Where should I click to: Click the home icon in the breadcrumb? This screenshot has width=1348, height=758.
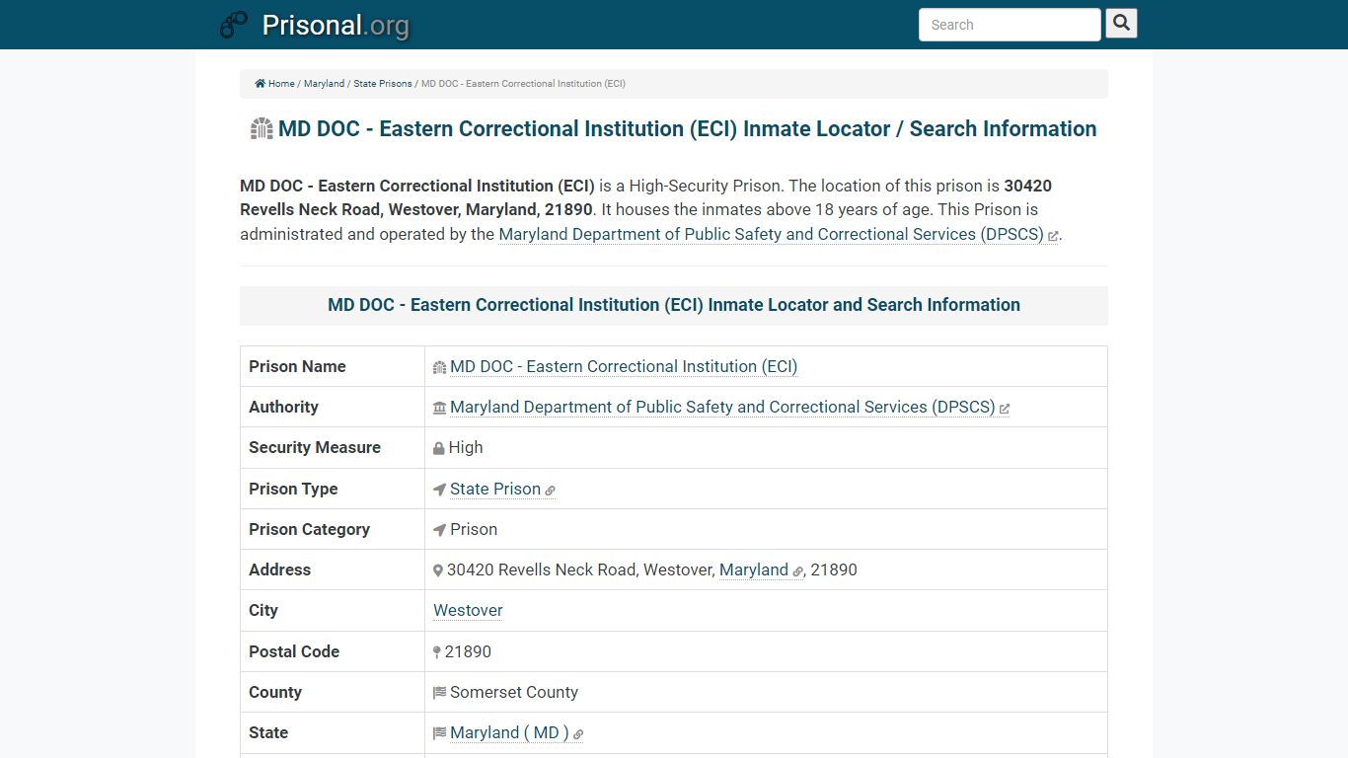tap(261, 84)
